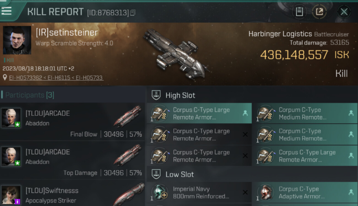Click the Low Slot shield icon
The image size is (358, 206).
click(156, 174)
